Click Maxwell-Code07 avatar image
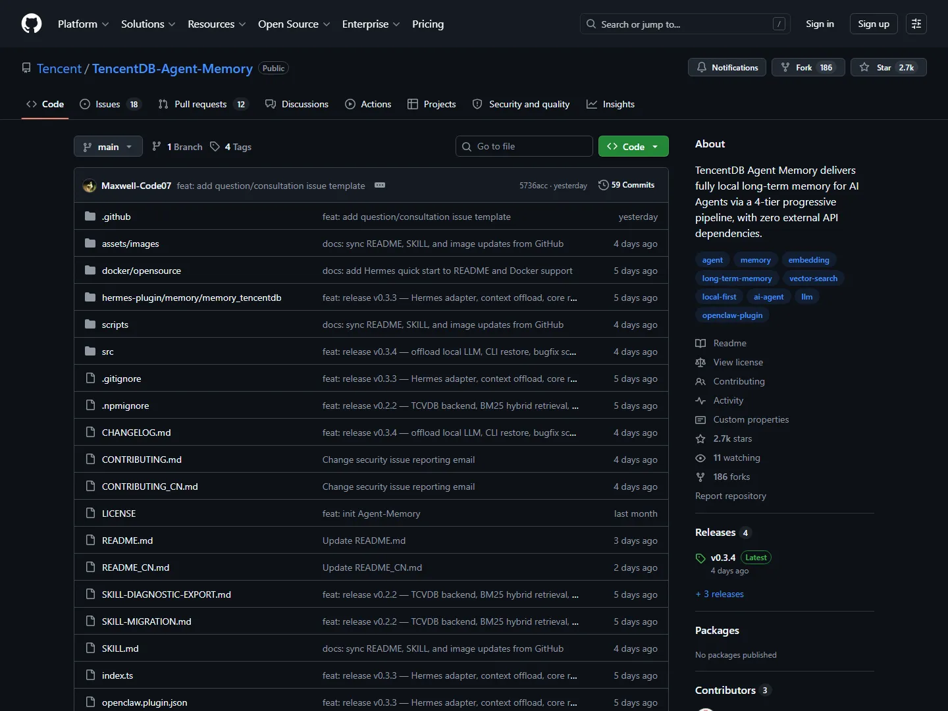The image size is (948, 711). tap(90, 186)
